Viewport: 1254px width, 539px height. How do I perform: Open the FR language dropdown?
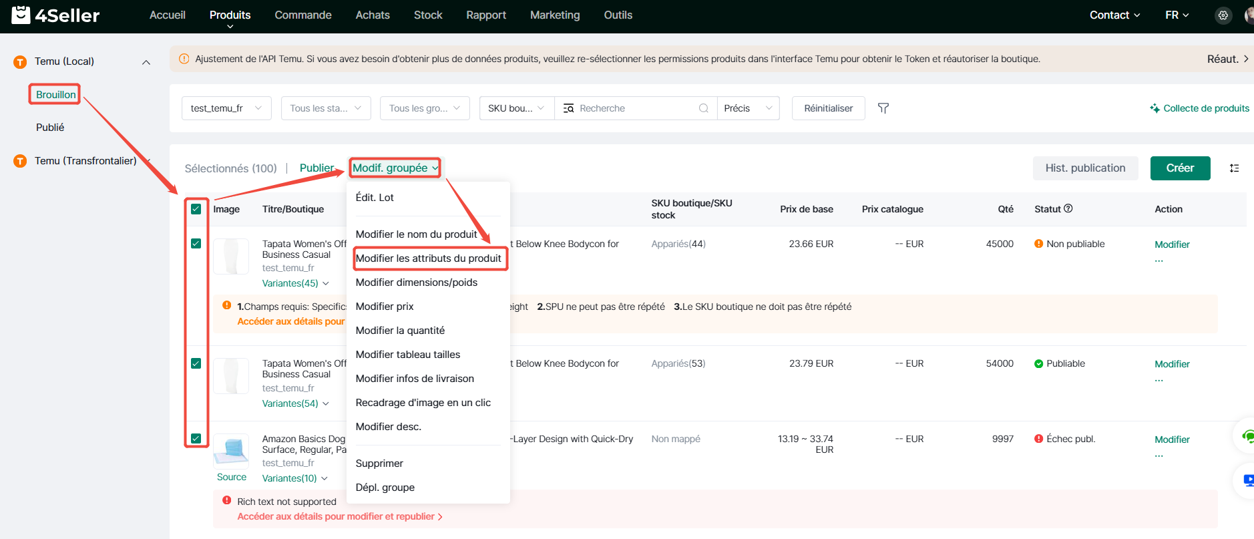click(x=1177, y=15)
